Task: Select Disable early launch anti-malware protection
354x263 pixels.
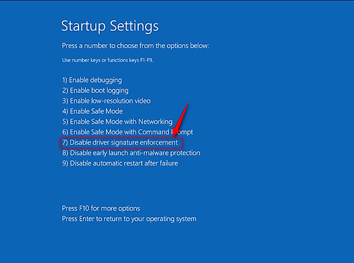Action: tap(131, 153)
